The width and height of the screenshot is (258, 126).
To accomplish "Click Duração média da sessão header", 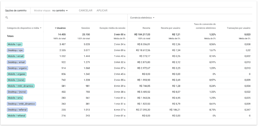I will (x=112, y=28).
